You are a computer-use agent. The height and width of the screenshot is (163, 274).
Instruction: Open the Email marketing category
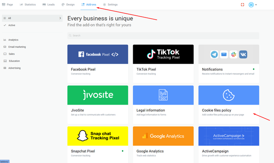coord(17,47)
